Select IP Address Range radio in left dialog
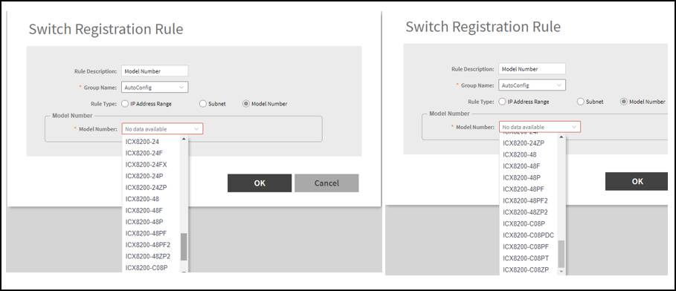This screenshot has height=291, width=676. 125,104
